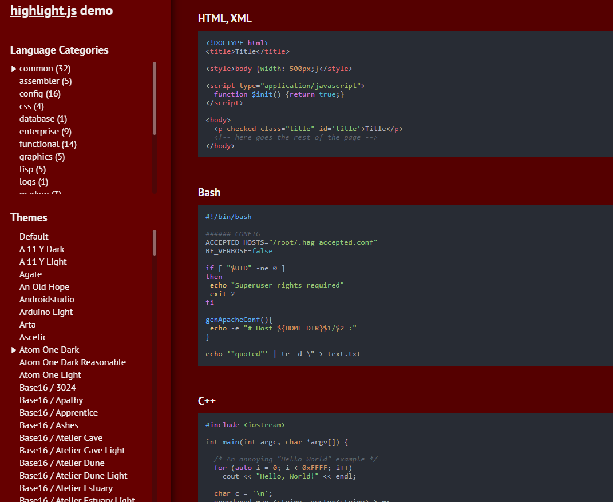Choose the Base16 / Apprentice theme
This screenshot has width=613, height=502.
[x=58, y=413]
